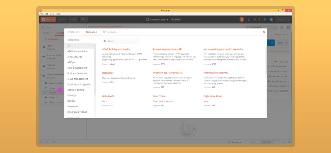Image resolution: width=331 pixels, height=153 pixels.
Task: Expand the Pruebas collection arrow
Action: click(41, 66)
